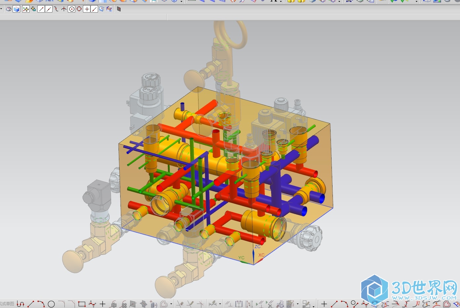Click the Intersection Curve icon
This screenshot has width=460, height=308.
pos(144,304)
